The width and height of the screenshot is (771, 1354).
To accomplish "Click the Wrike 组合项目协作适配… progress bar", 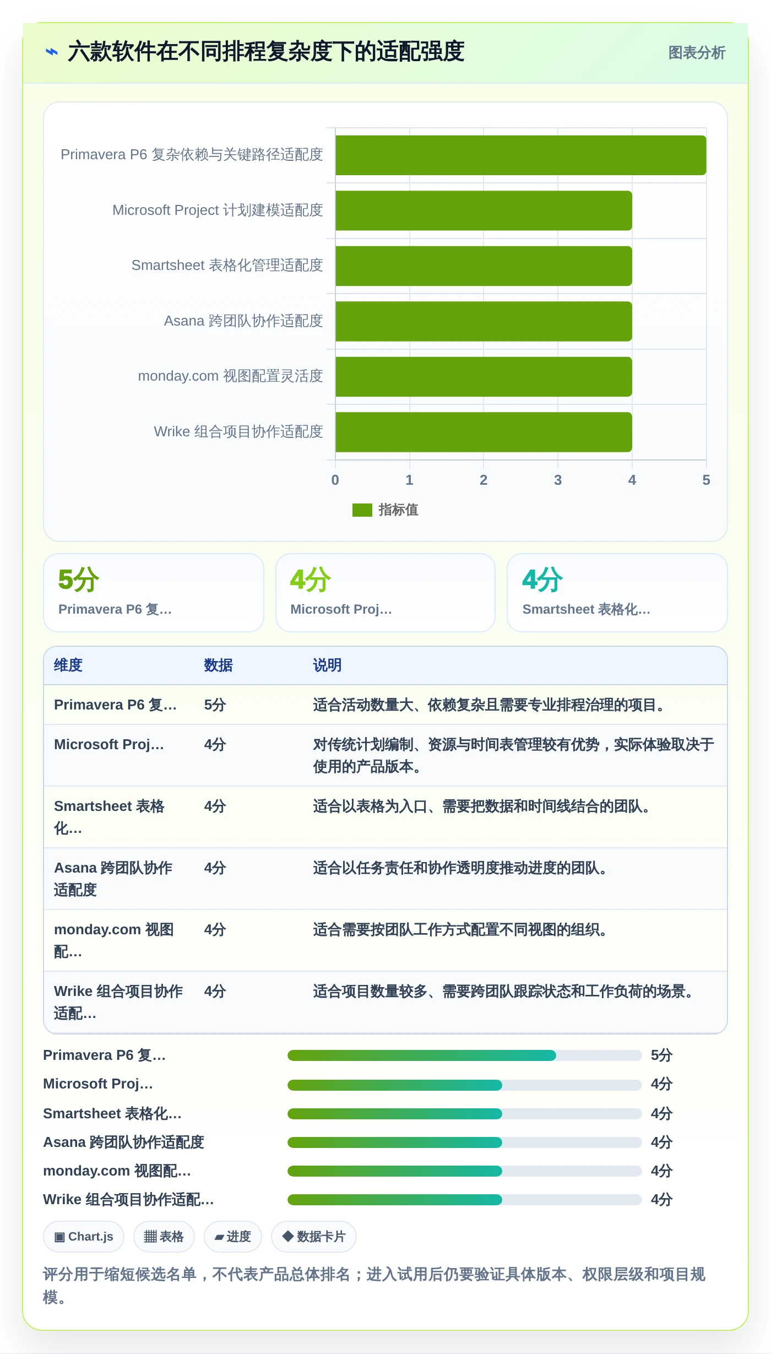I will [464, 1200].
